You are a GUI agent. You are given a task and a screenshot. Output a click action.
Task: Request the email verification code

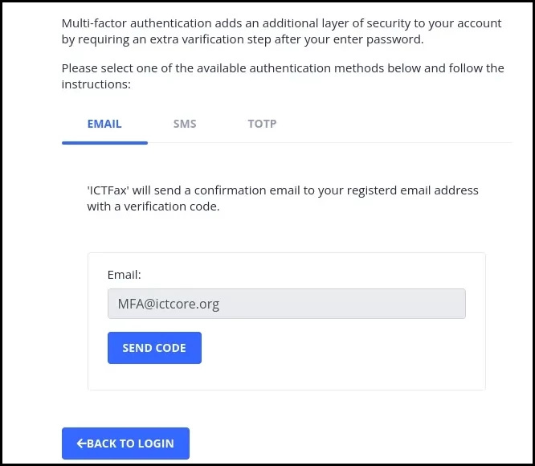click(x=154, y=348)
